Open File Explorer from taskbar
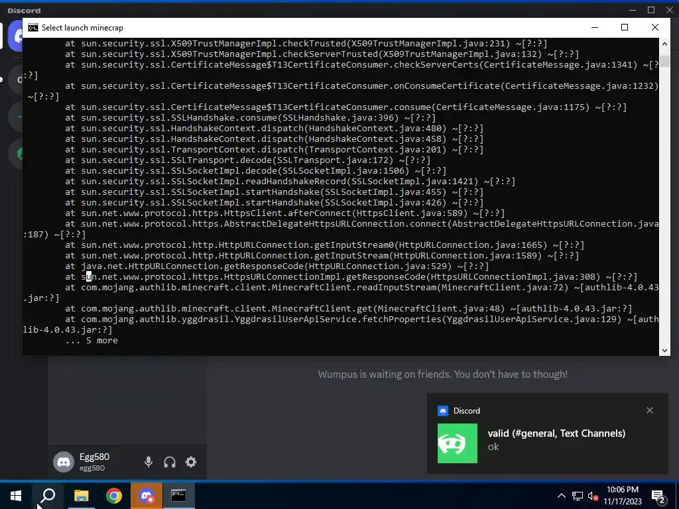679x509 pixels. 81,496
